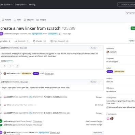
Task: Open the jacobly0:elf2 head branch link
Action: [53, 34]
